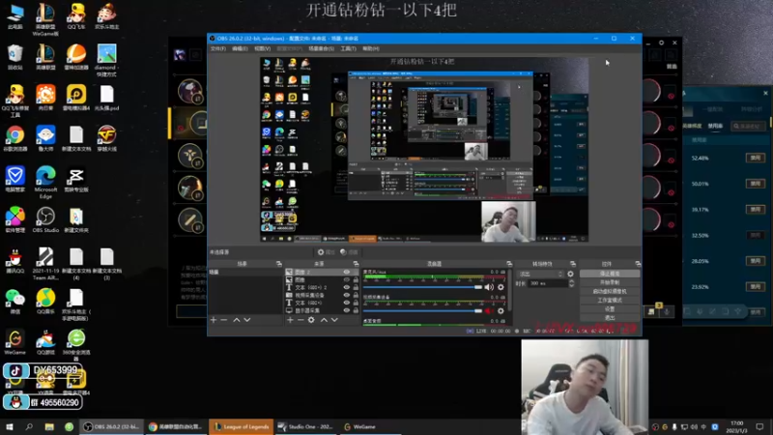Open the Google Chrome desktop shortcut

point(14,138)
